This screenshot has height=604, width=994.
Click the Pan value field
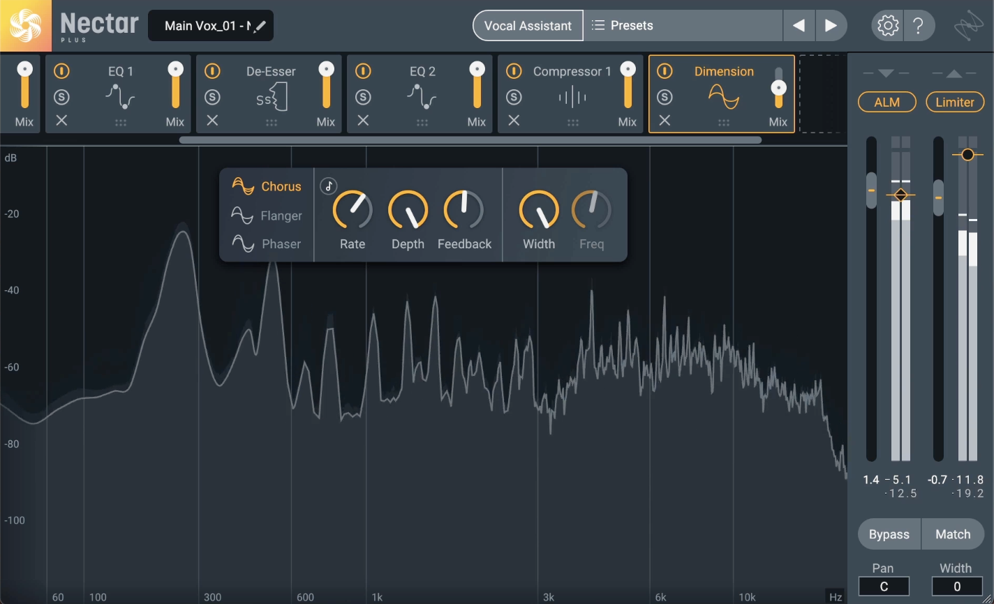[x=884, y=587]
